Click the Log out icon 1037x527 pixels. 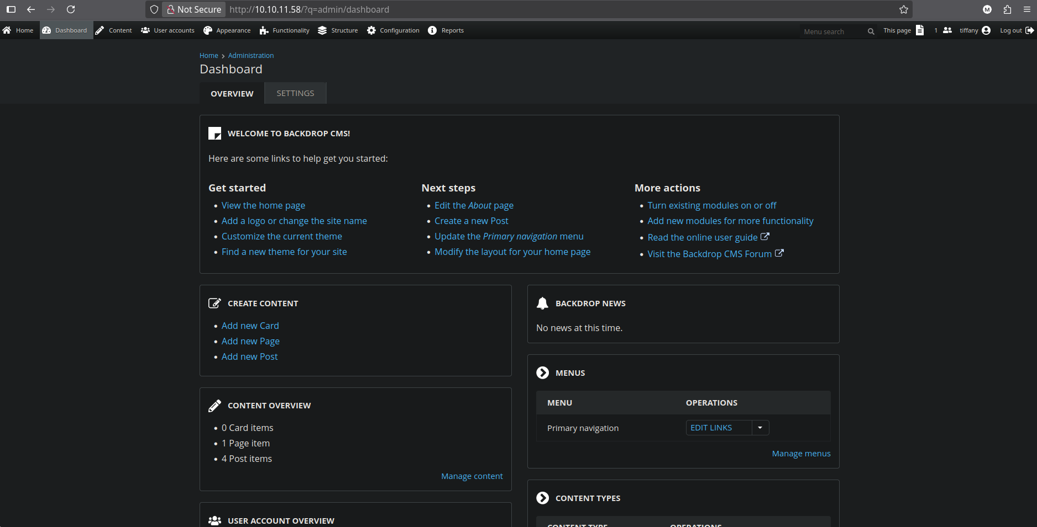coord(1029,30)
